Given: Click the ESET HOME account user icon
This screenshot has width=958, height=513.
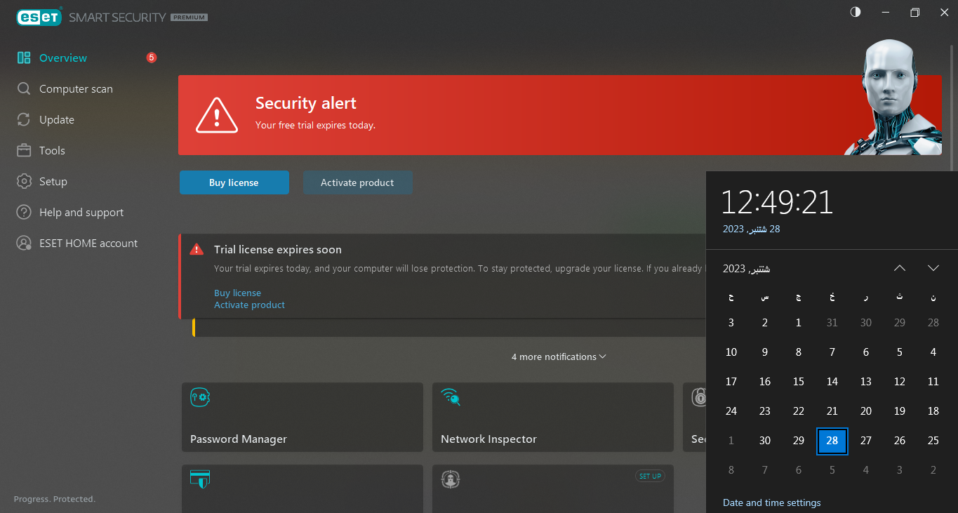Looking at the screenshot, I should (24, 244).
